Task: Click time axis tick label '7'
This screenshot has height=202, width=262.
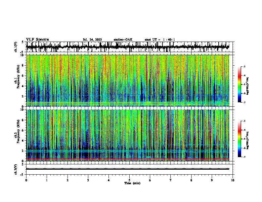Action: tap(171, 180)
